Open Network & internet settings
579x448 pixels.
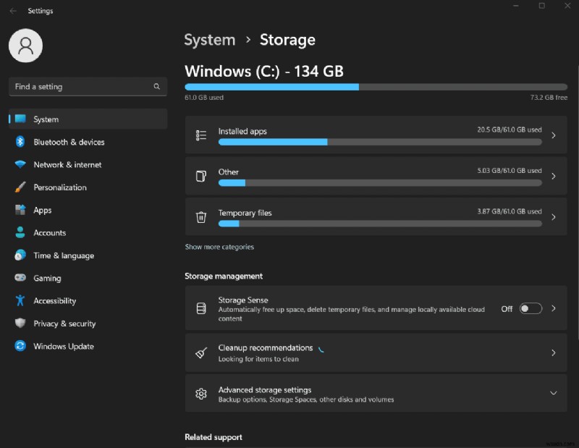[88, 164]
